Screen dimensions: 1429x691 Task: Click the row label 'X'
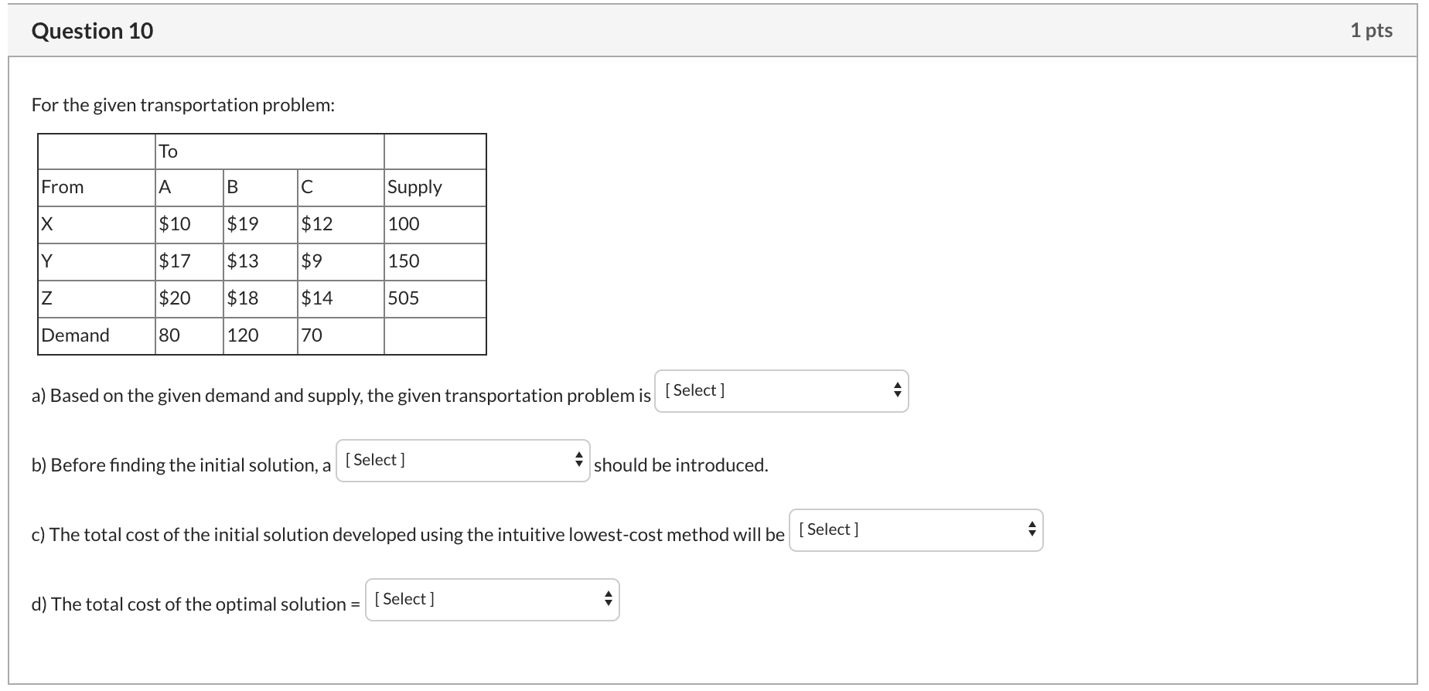47,224
